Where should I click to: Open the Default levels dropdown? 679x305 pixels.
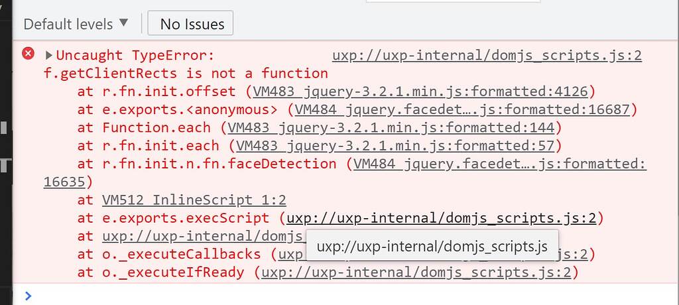[76, 24]
